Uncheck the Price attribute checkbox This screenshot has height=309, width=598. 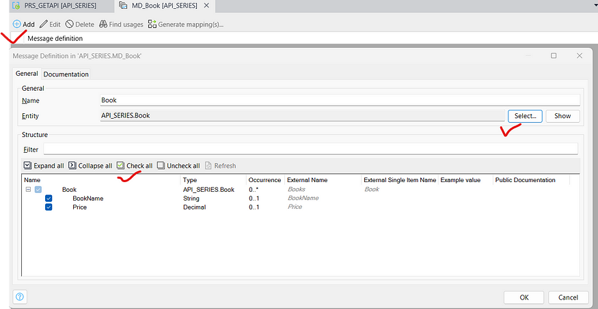click(x=49, y=207)
